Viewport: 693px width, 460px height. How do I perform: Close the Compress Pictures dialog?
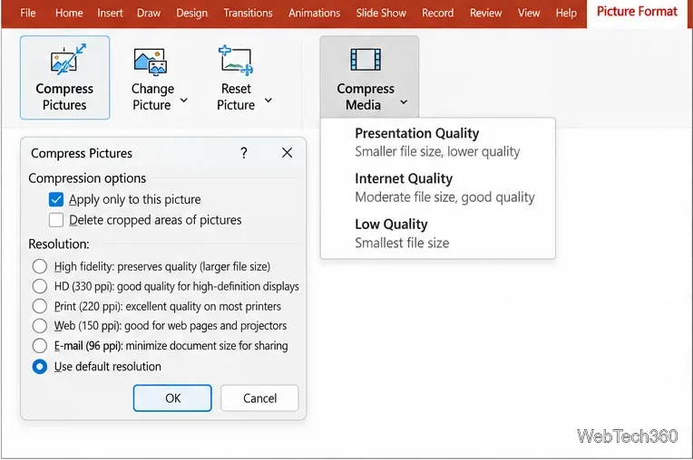coord(287,153)
